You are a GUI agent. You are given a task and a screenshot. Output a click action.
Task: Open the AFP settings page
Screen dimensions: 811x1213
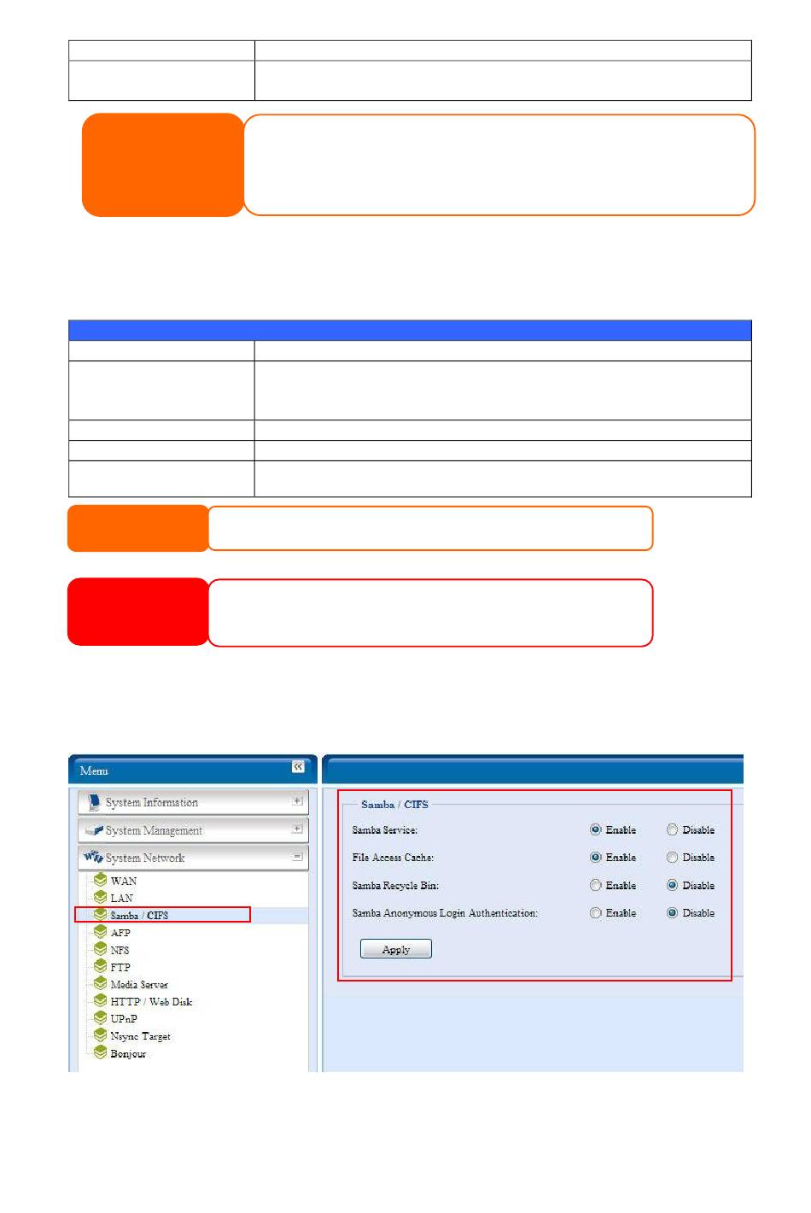[x=120, y=933]
